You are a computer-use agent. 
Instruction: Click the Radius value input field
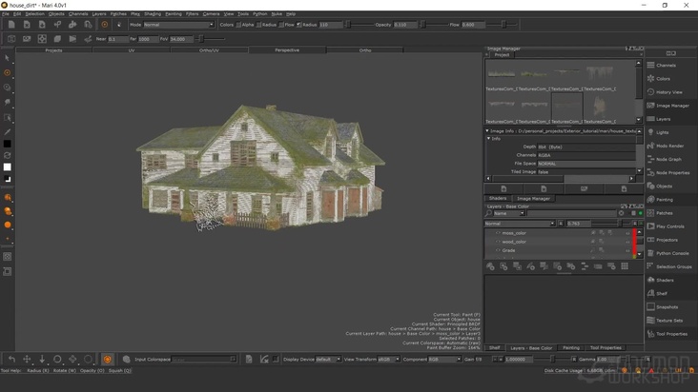(330, 25)
